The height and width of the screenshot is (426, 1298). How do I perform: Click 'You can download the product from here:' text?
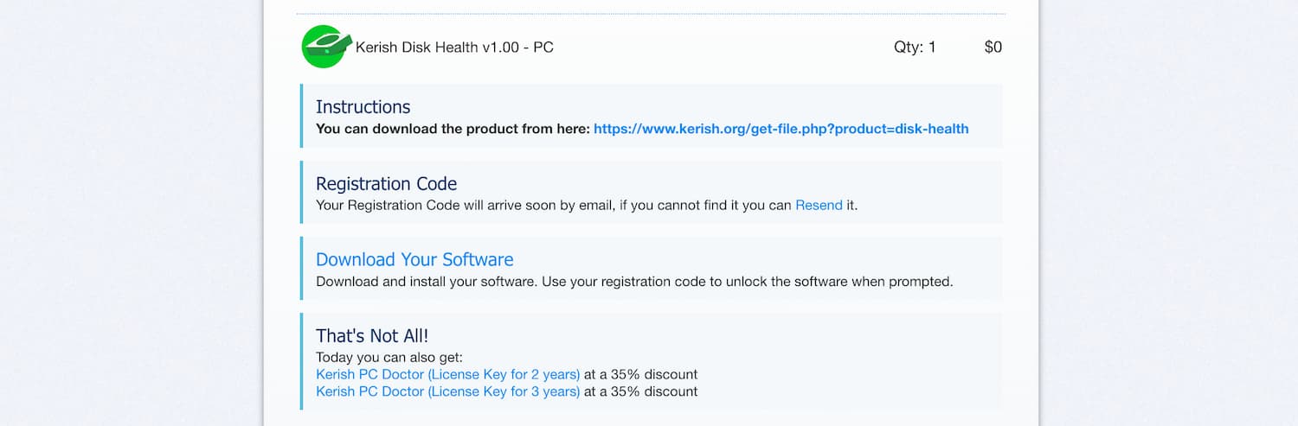point(453,129)
